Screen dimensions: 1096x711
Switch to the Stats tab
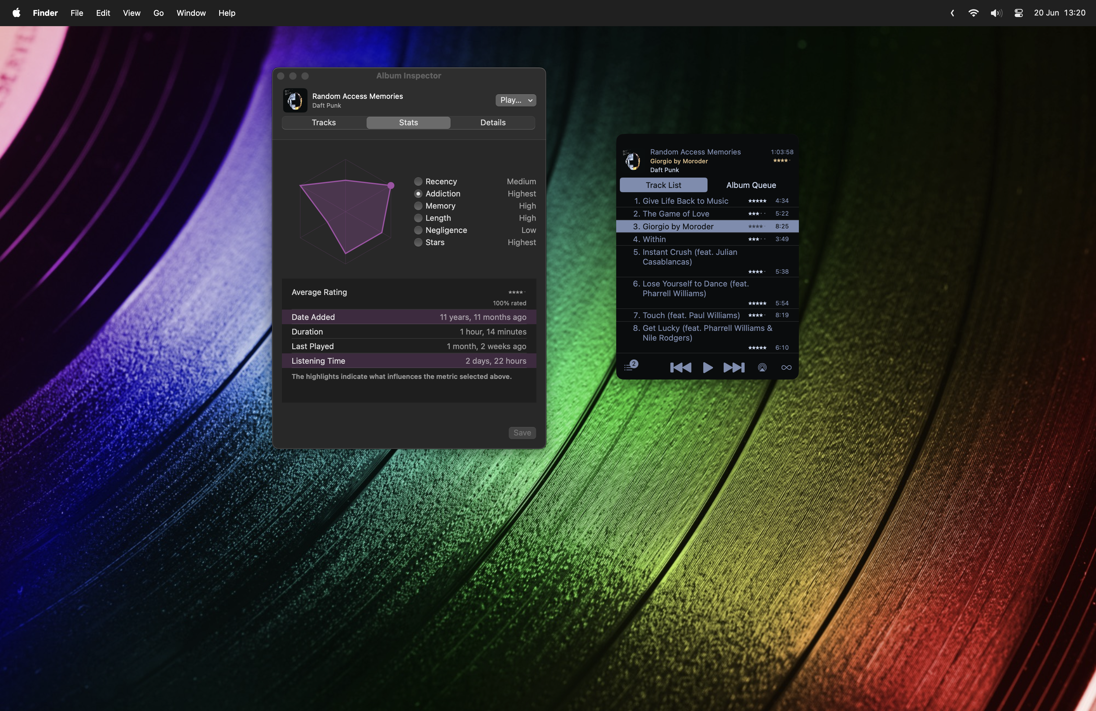tap(409, 122)
